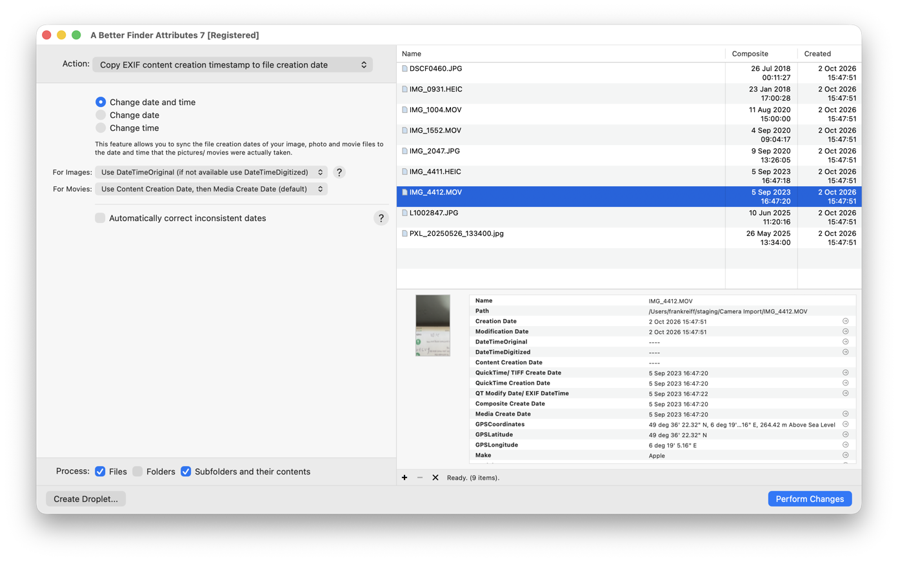The image size is (898, 562).
Task: Select the Change date radio button
Action: coord(101,115)
